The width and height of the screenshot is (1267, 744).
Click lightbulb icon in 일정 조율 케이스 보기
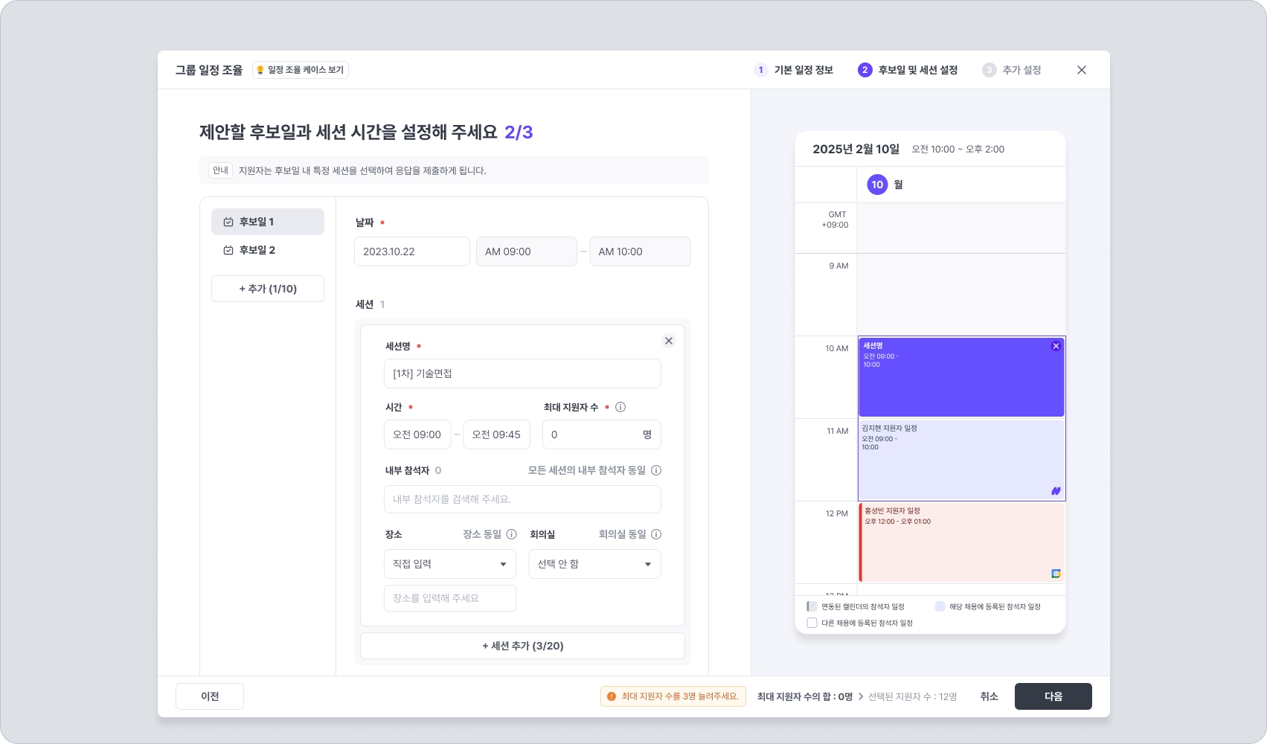260,70
